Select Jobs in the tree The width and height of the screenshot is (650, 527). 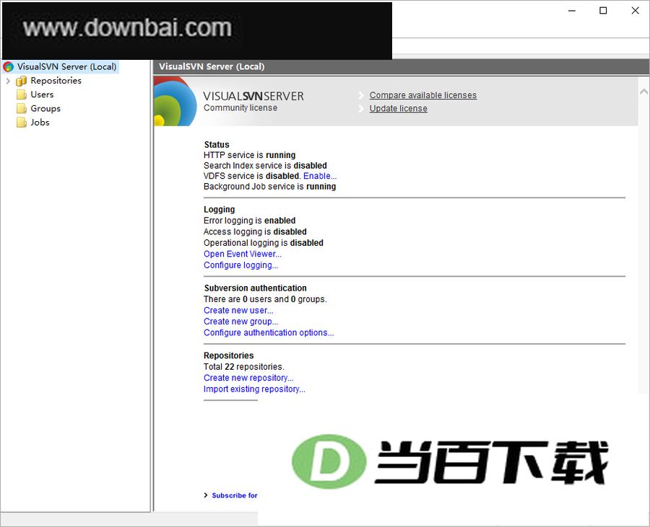[40, 123]
